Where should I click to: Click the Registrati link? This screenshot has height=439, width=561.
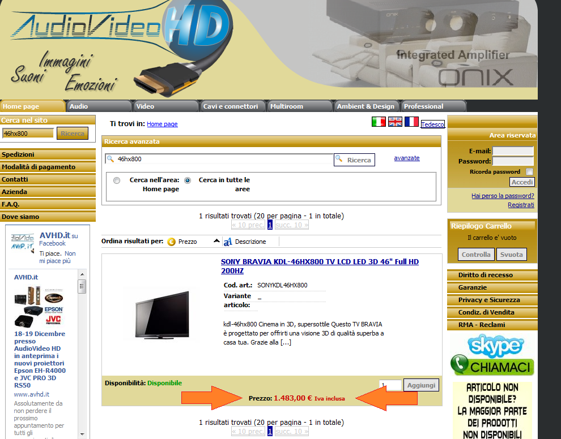click(x=521, y=205)
